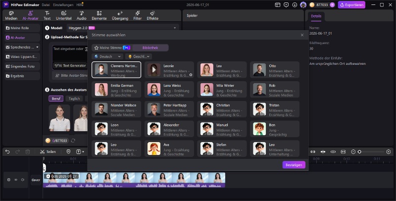This screenshot has width=396, height=201.
Task: Click the text input field 'Text eingeben oder'
Action: point(70,53)
